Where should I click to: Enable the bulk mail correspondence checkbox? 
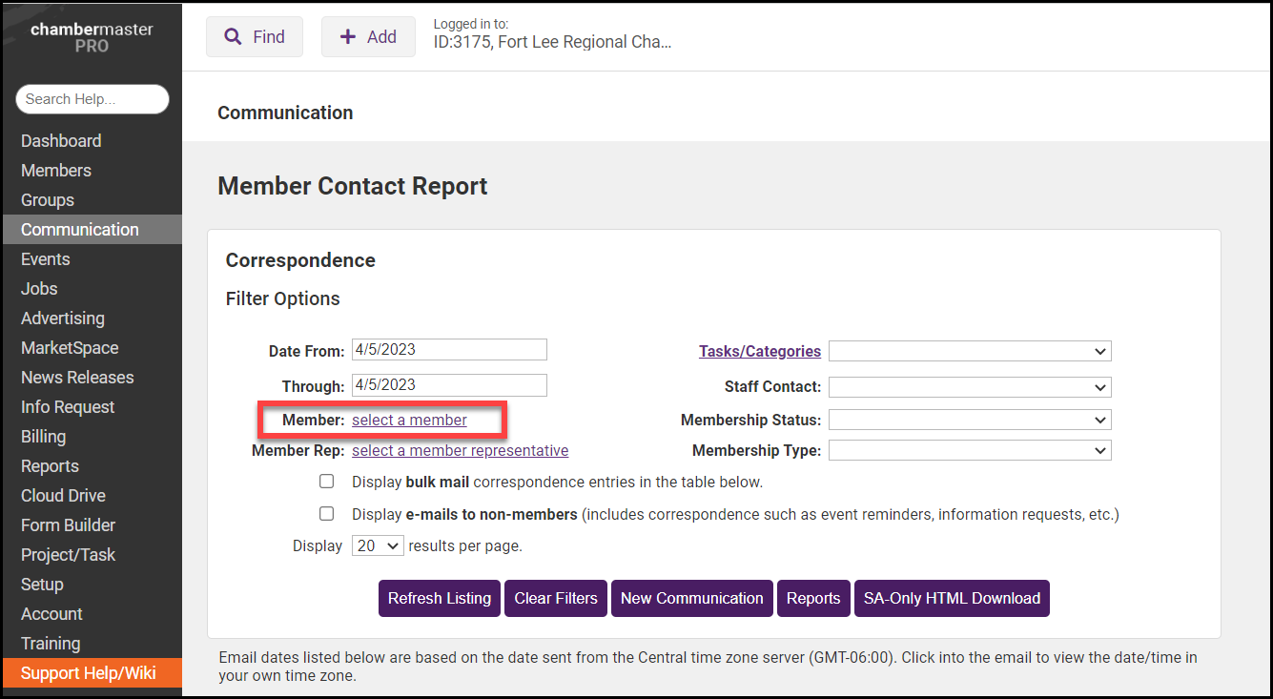327,482
